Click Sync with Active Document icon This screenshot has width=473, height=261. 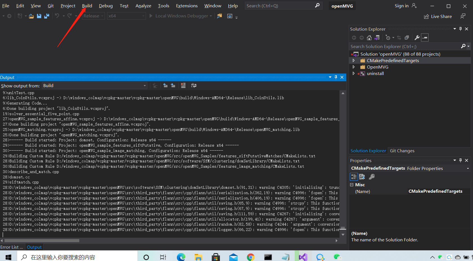pyautogui.click(x=377, y=37)
